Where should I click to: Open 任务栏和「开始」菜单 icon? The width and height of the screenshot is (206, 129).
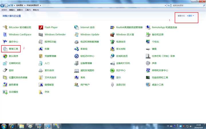point(148,56)
